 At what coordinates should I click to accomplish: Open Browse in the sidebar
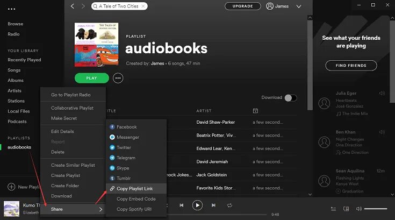point(16,24)
